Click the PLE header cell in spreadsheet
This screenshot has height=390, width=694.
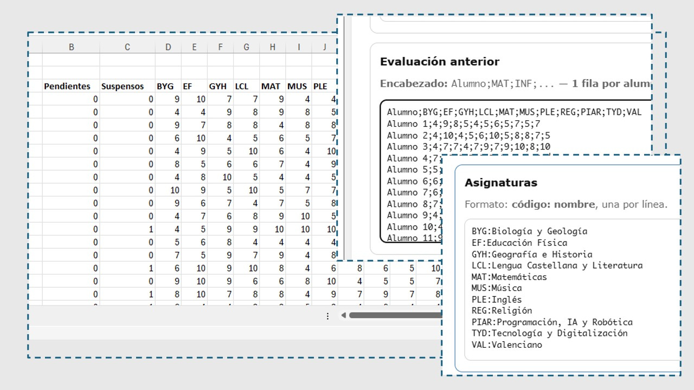click(324, 86)
